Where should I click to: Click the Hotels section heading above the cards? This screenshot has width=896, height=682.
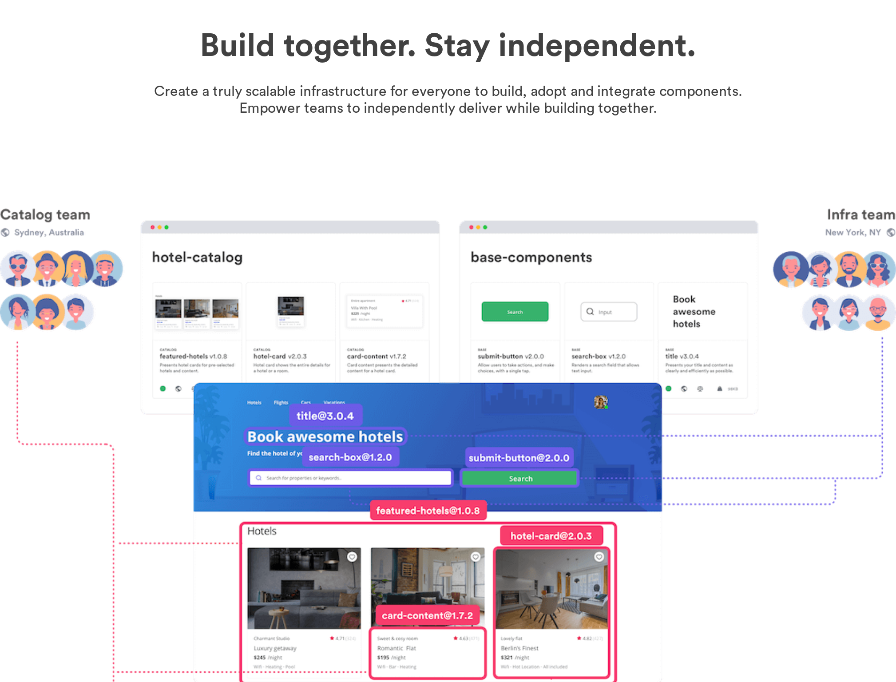tap(262, 531)
